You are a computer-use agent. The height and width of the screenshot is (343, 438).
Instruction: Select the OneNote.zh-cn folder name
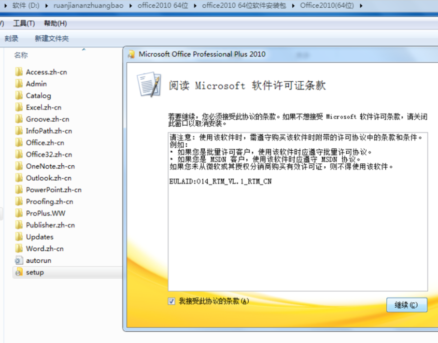50,166
